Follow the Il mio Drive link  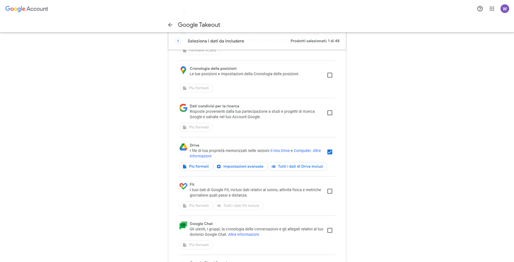point(280,151)
